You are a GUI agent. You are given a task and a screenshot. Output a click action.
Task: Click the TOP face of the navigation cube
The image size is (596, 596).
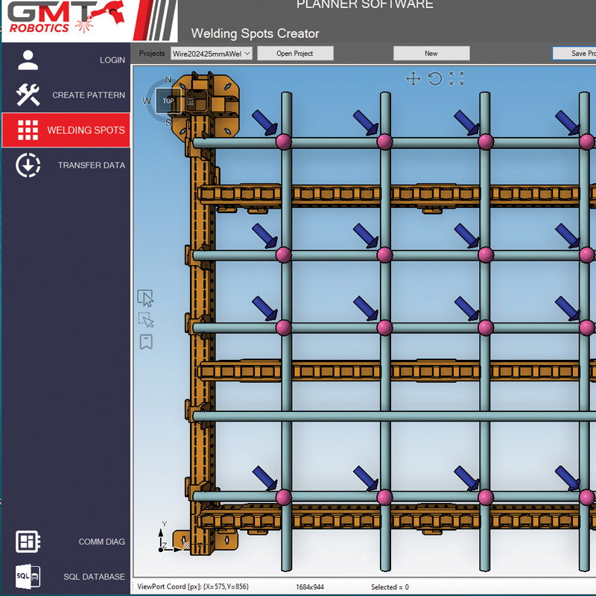[x=168, y=101]
